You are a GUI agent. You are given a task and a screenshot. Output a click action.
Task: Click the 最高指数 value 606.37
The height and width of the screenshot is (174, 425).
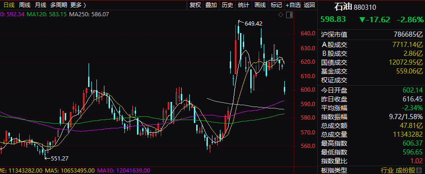pyautogui.click(x=412, y=143)
